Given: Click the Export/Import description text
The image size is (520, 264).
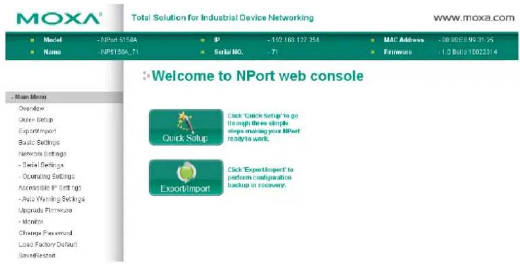Looking at the screenshot, I should (261, 178).
